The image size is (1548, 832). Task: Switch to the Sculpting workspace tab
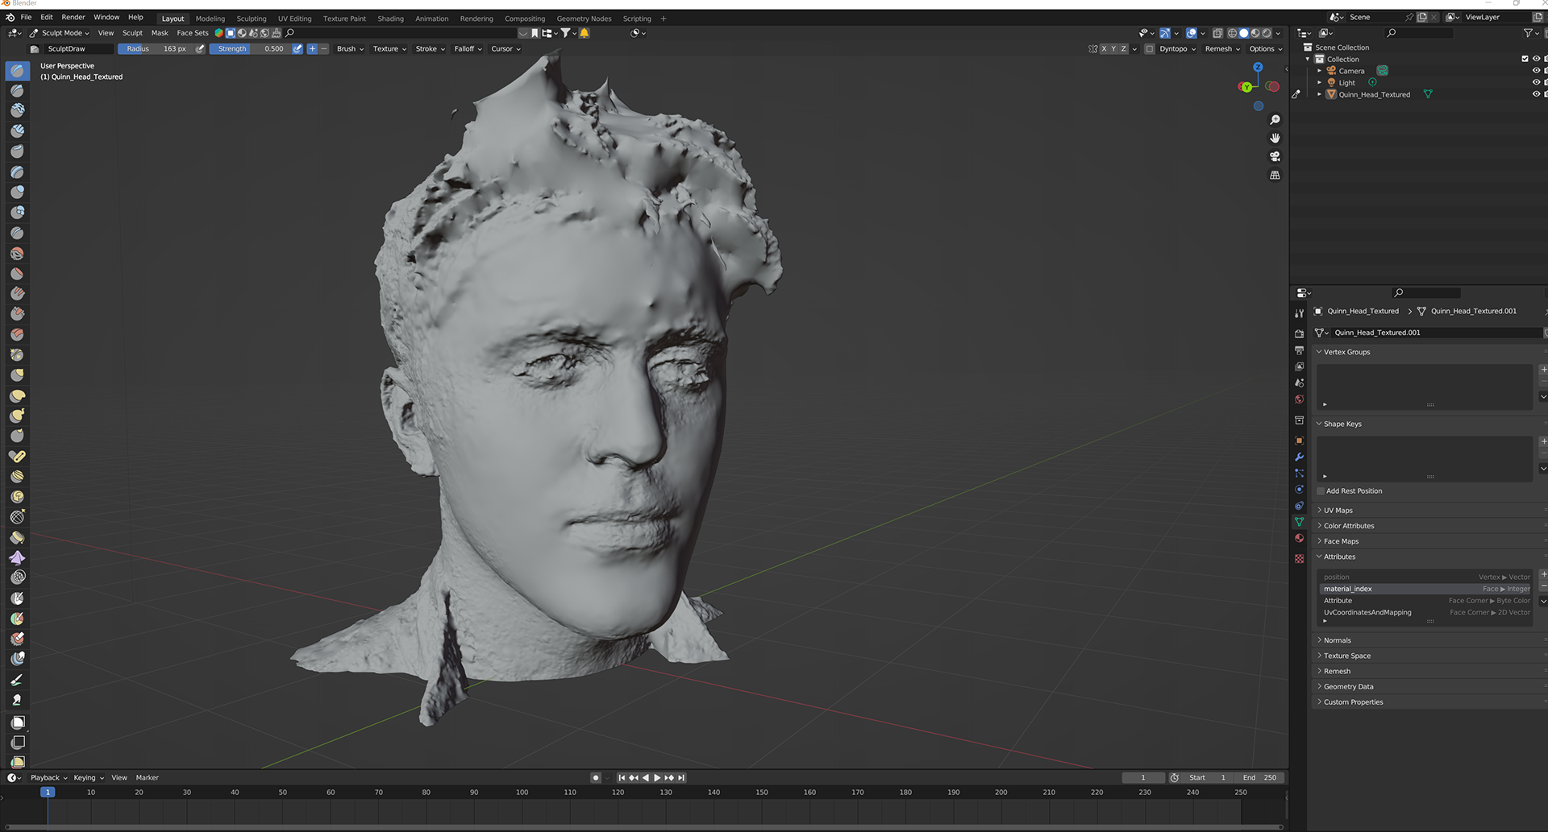pos(251,19)
